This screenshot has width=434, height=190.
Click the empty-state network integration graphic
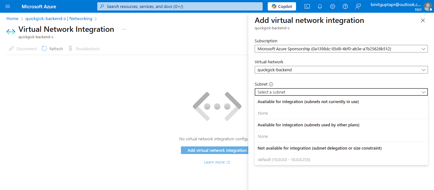coord(217,106)
